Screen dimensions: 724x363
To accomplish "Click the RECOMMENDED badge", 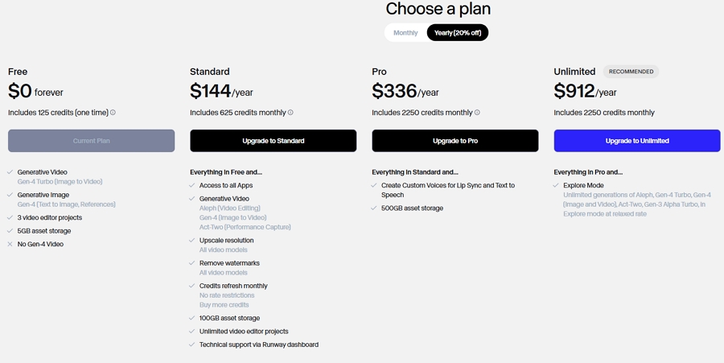I will tap(631, 72).
